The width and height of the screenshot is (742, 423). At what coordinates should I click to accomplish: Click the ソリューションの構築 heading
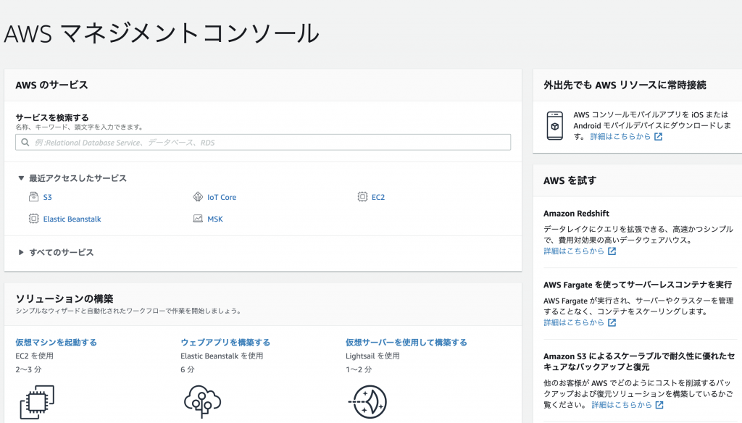[64, 298]
